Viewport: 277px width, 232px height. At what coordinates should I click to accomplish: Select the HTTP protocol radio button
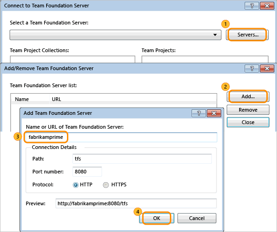click(76, 184)
